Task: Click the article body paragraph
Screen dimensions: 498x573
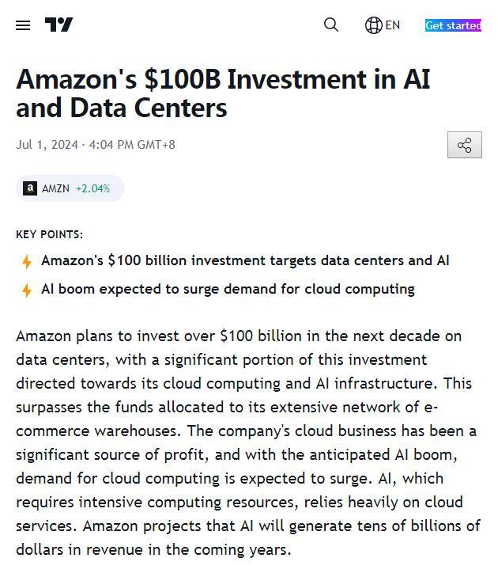Action: pyautogui.click(x=248, y=442)
